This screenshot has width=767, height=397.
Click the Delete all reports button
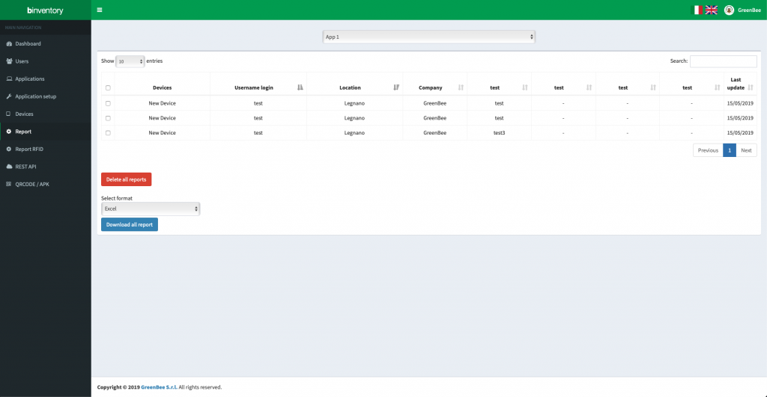click(x=126, y=179)
